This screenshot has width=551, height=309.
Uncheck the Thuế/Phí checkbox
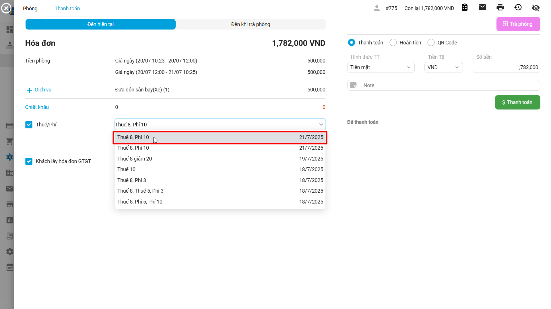[x=29, y=125]
